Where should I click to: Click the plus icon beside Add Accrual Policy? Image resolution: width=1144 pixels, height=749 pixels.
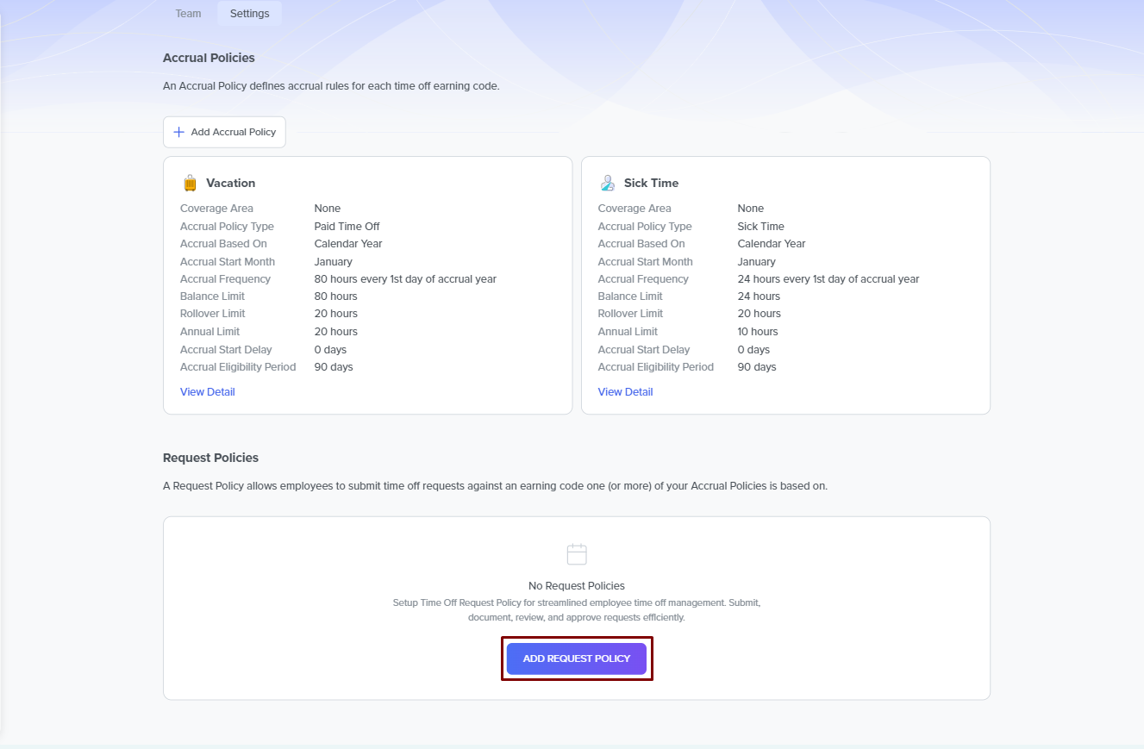click(179, 132)
